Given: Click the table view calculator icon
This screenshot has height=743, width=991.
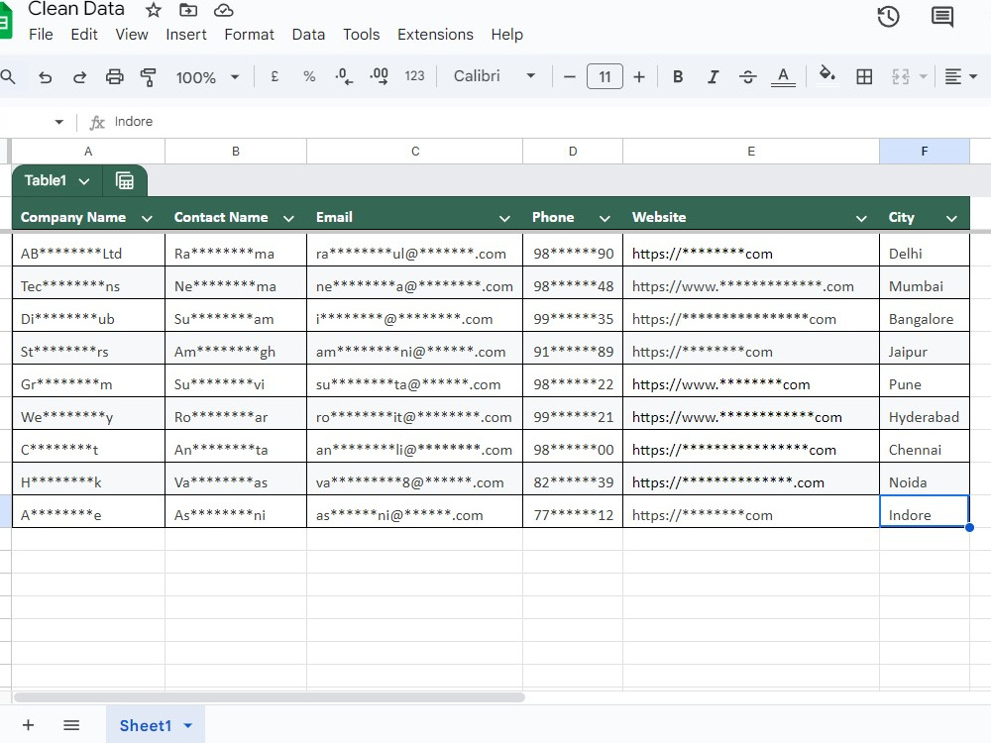Looking at the screenshot, I should (x=125, y=180).
